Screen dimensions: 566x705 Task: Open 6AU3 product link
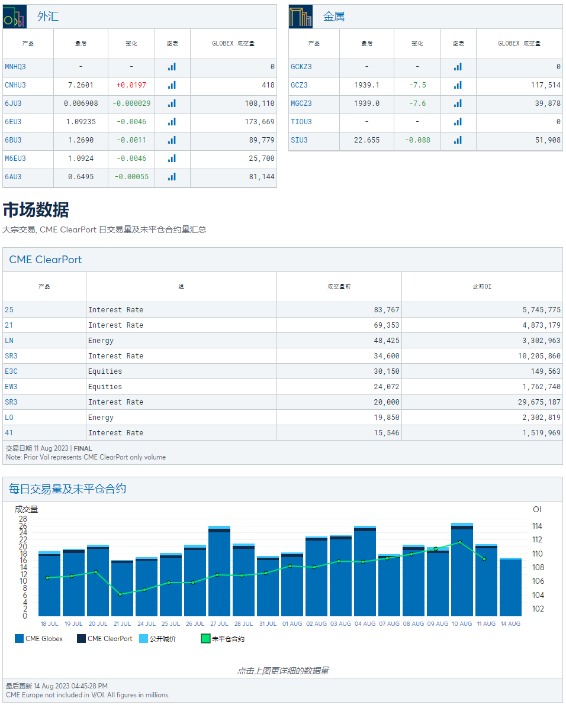(x=13, y=177)
